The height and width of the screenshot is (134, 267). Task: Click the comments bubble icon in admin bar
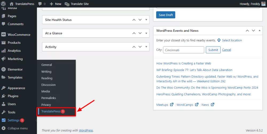point(40,4)
